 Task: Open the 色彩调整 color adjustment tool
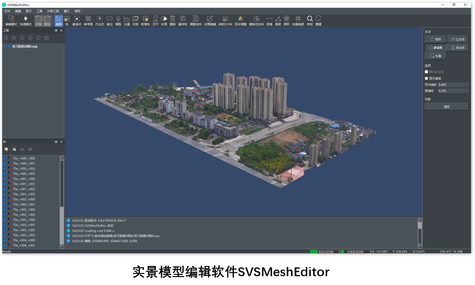241,19
